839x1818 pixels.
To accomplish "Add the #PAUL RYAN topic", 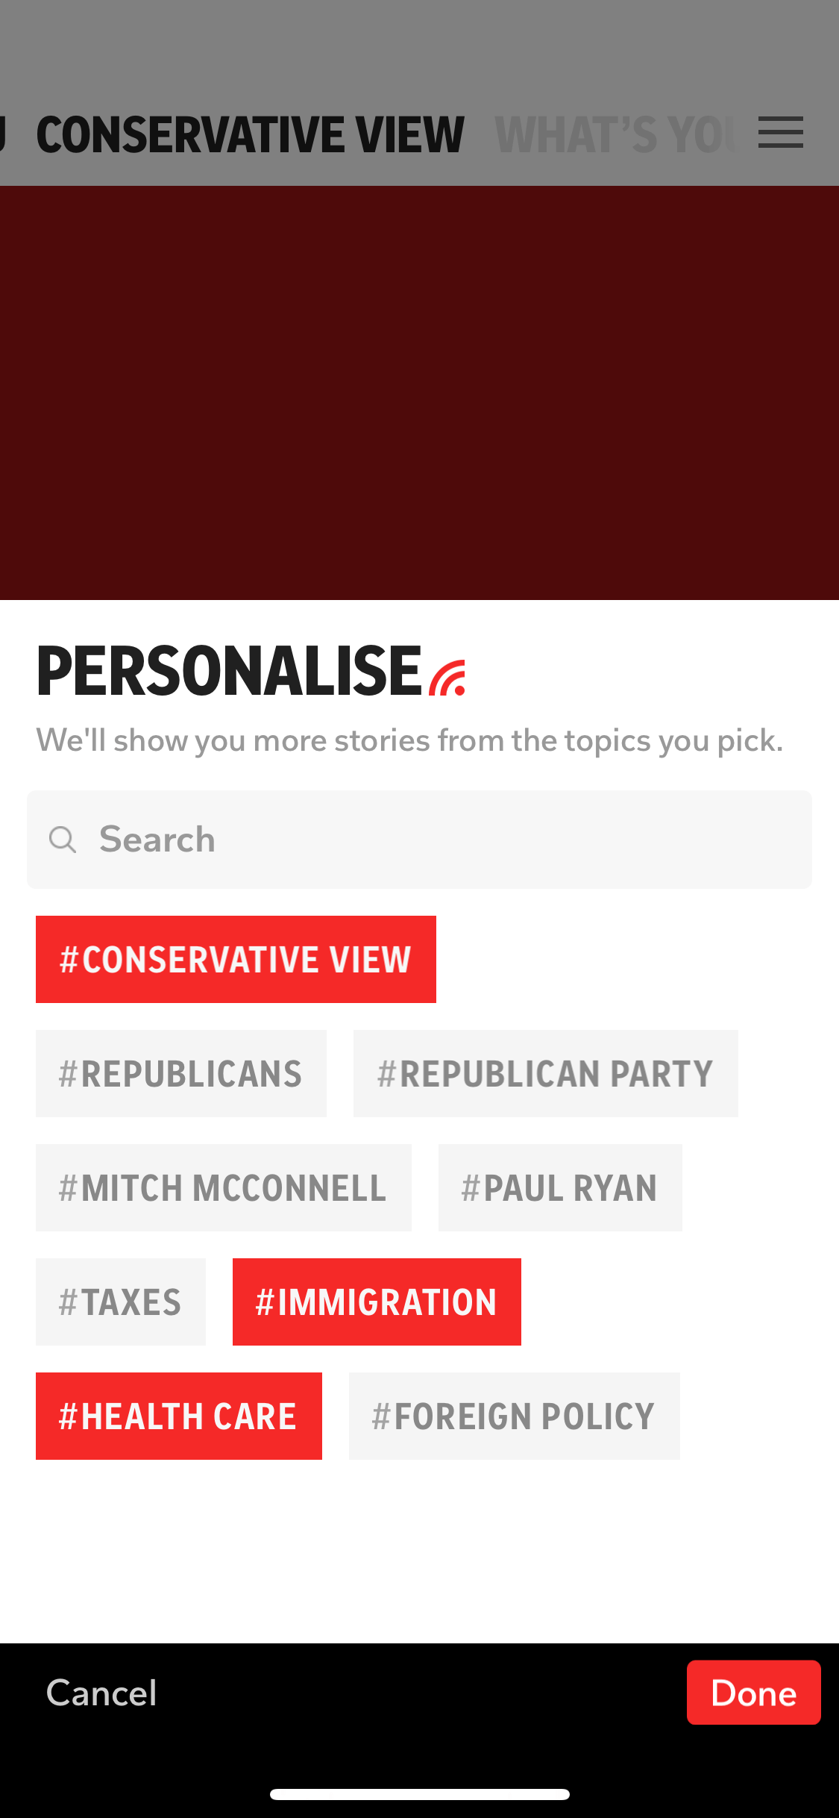I will [x=560, y=1187].
